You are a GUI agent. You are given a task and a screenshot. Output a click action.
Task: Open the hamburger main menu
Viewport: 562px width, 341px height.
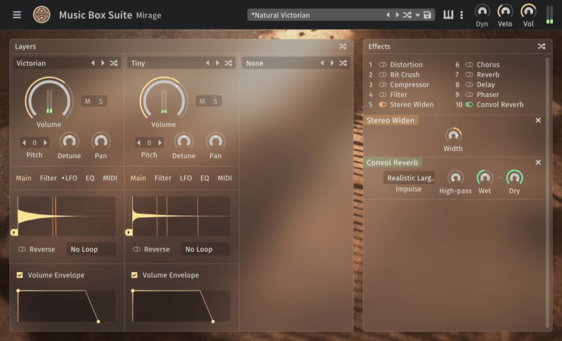[17, 15]
